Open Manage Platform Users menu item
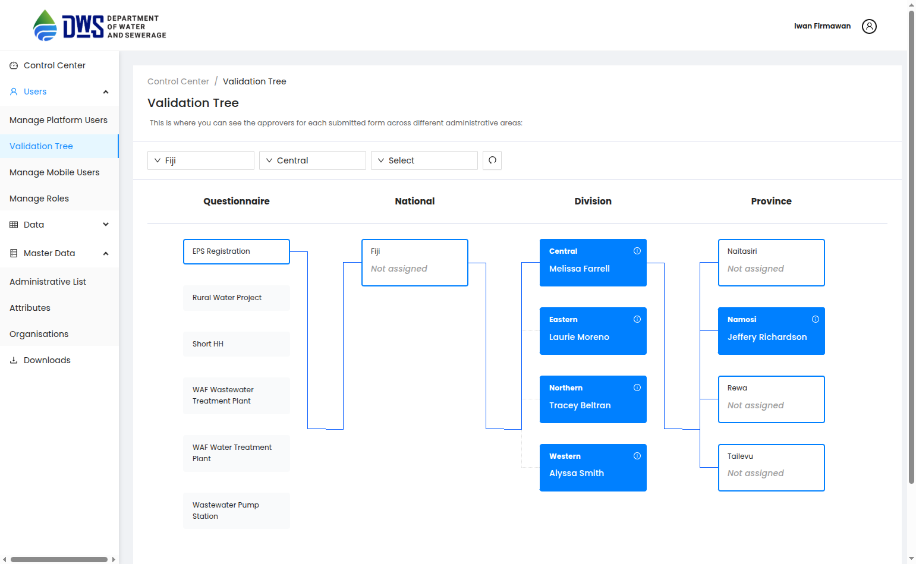 [x=59, y=120]
